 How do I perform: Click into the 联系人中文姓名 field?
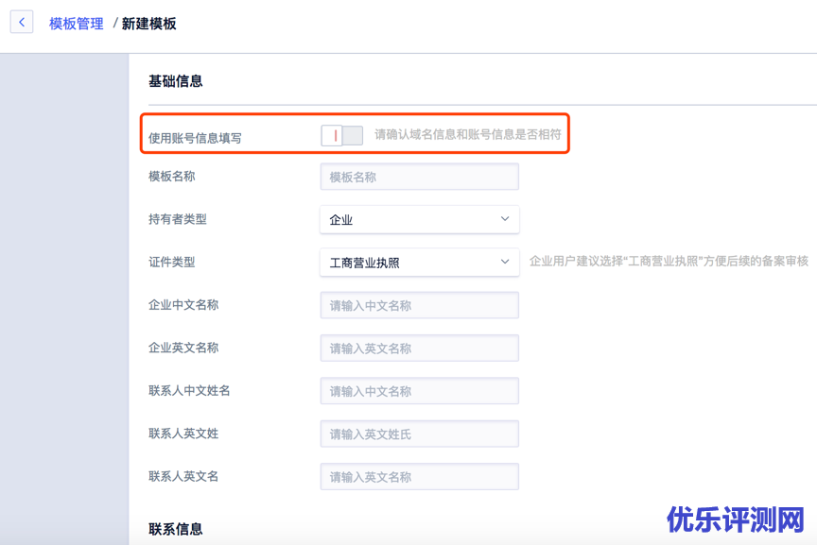(419, 391)
